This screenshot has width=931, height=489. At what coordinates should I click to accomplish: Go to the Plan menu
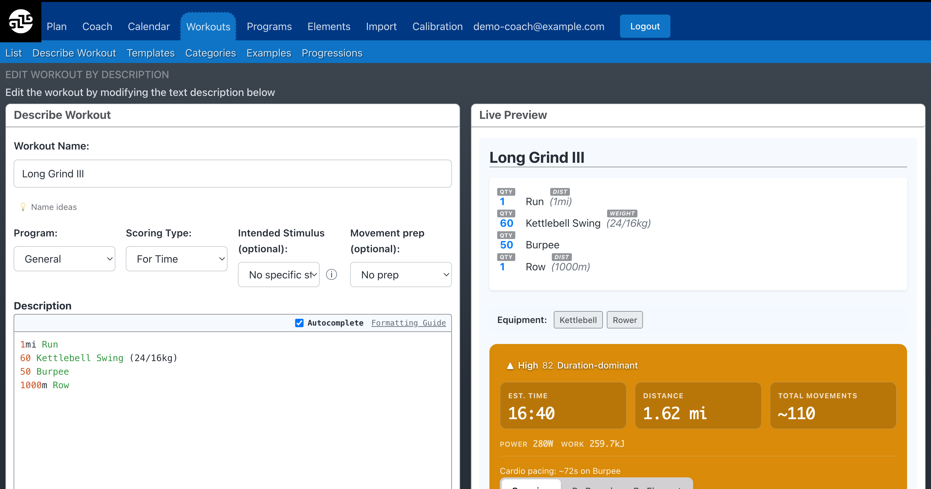pyautogui.click(x=57, y=26)
